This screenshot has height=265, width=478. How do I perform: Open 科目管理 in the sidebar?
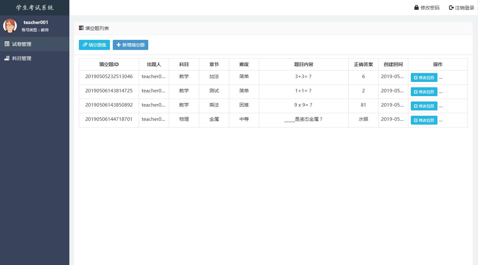[x=35, y=58]
